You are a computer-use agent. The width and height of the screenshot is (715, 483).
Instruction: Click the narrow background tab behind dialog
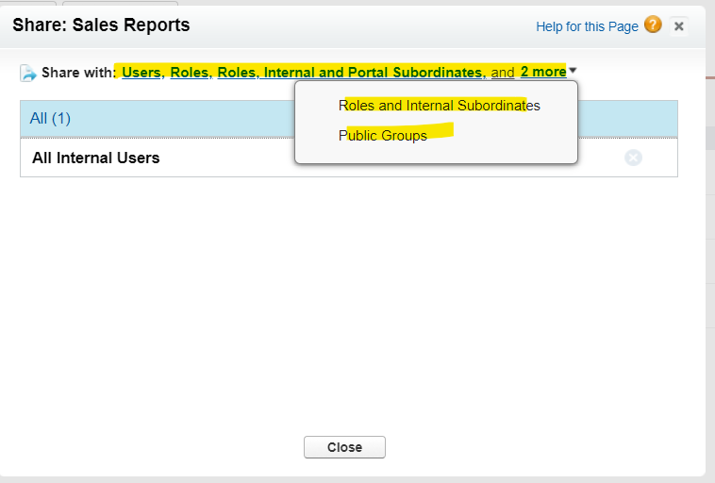click(x=28, y=3)
